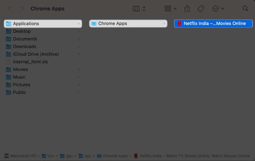Click the Search magnifier icon

[x=245, y=9]
